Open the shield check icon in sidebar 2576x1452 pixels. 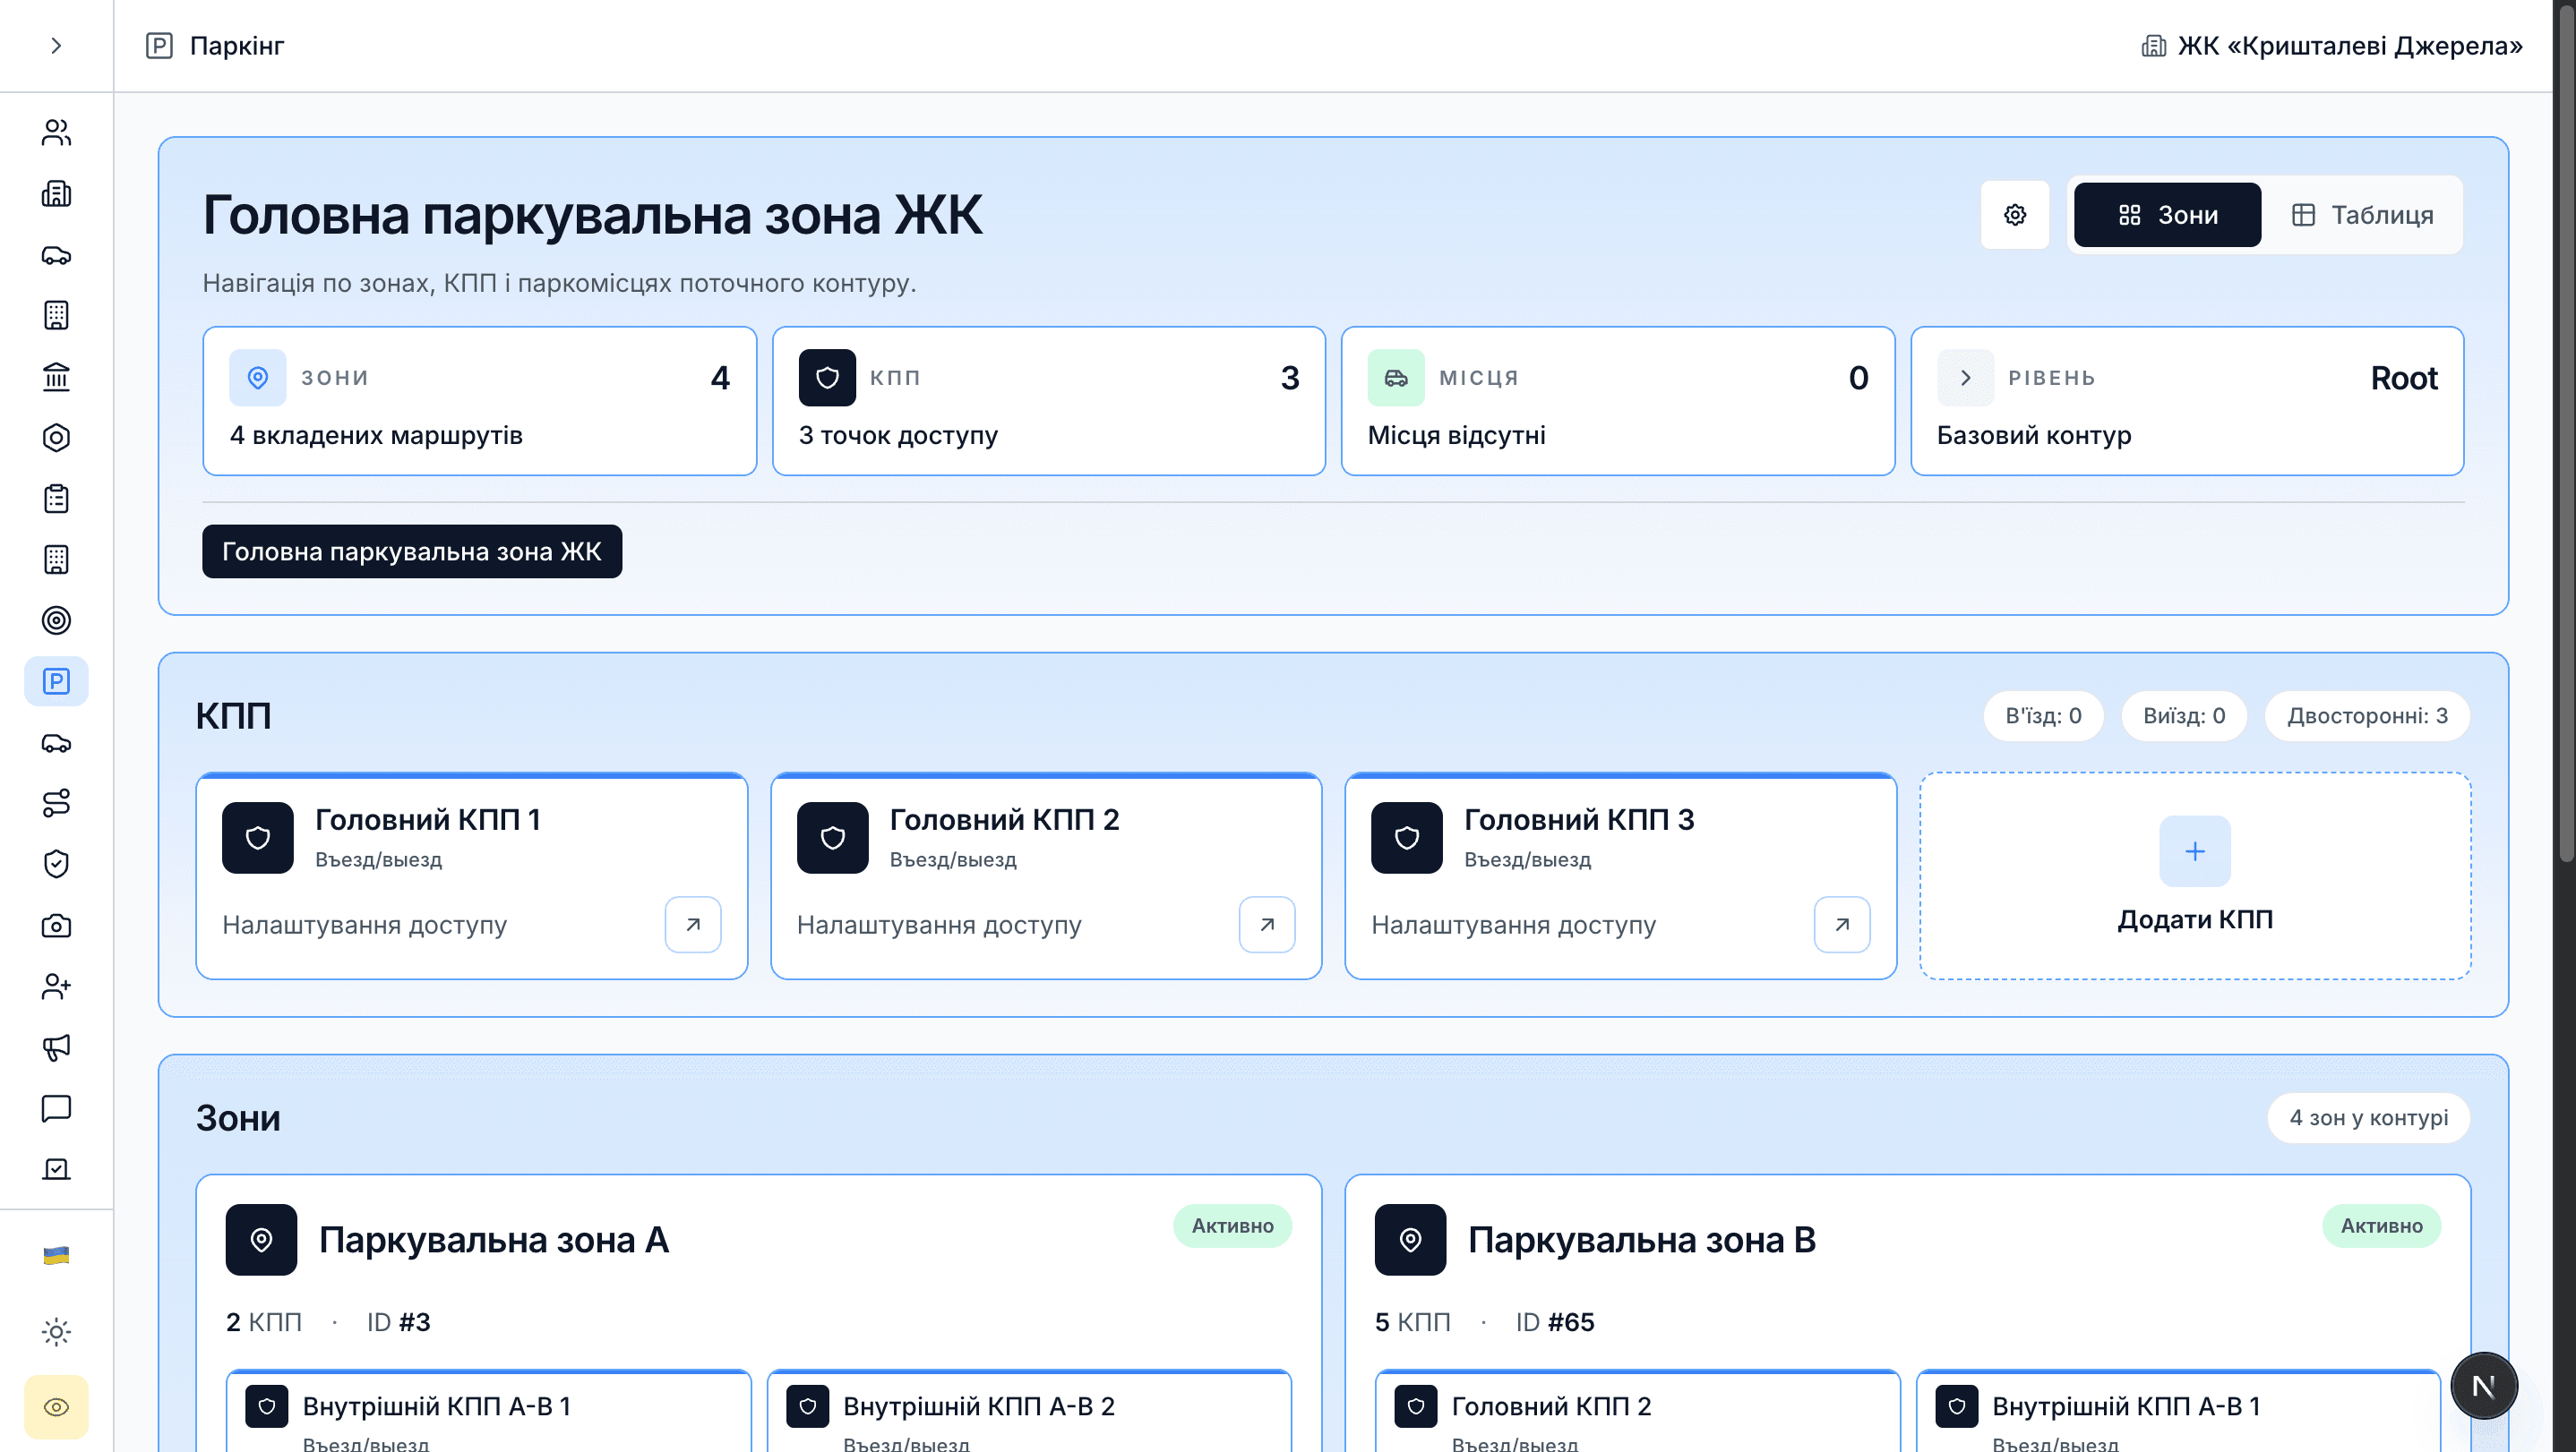click(56, 865)
